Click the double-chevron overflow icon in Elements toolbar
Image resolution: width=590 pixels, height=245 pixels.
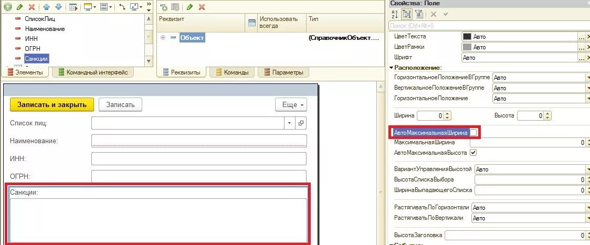(x=149, y=5)
